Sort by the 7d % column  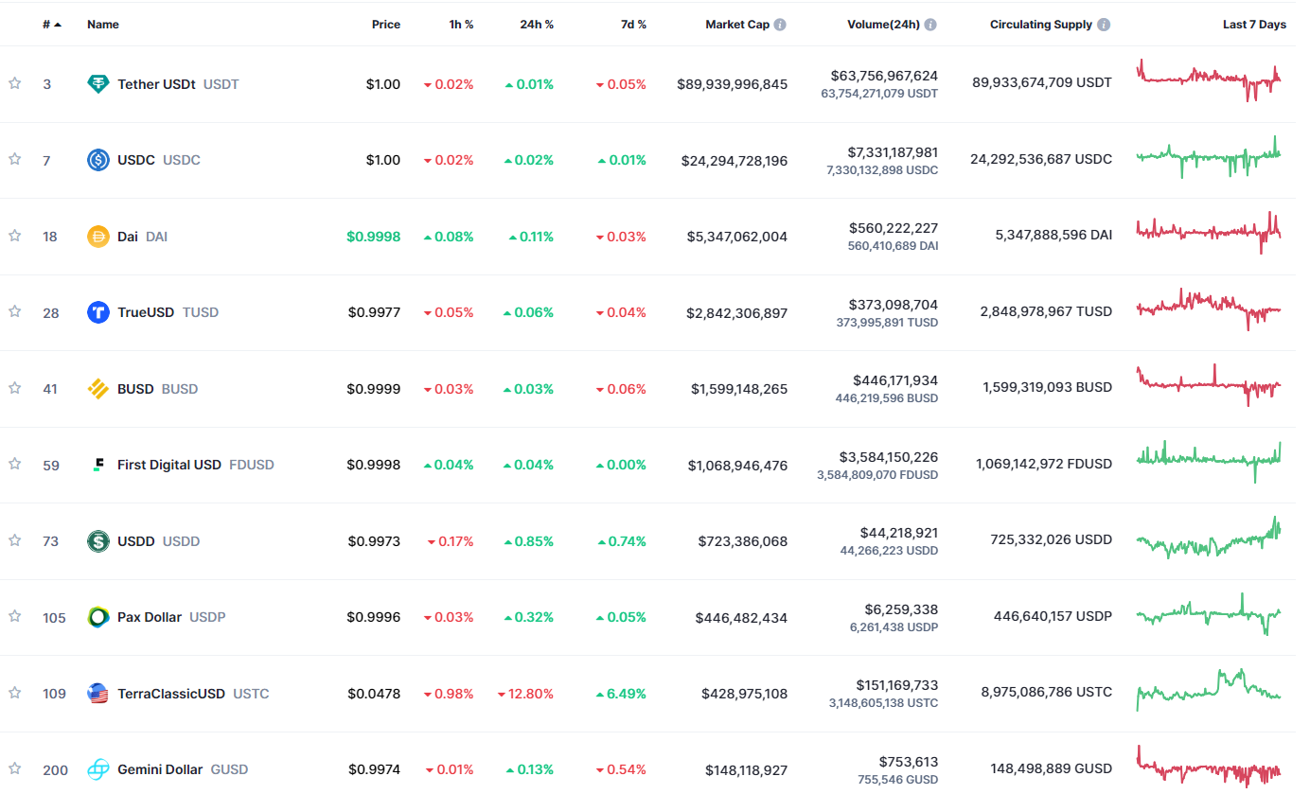tap(634, 25)
